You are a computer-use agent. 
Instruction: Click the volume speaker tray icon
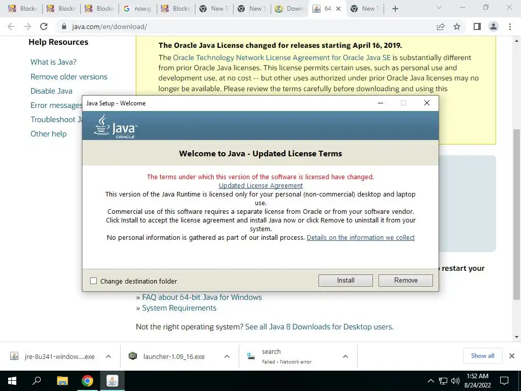point(455,381)
